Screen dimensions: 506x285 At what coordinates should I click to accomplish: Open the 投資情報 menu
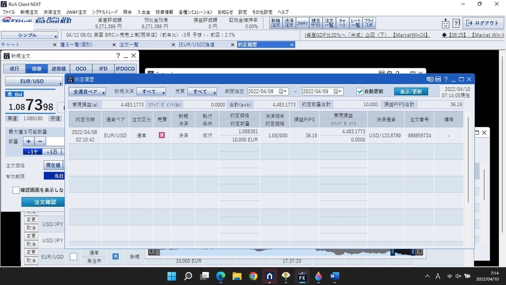(x=164, y=12)
